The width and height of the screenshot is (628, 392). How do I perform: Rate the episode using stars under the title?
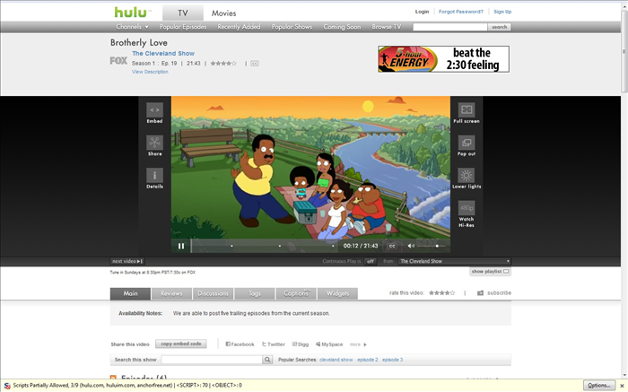[x=223, y=64]
